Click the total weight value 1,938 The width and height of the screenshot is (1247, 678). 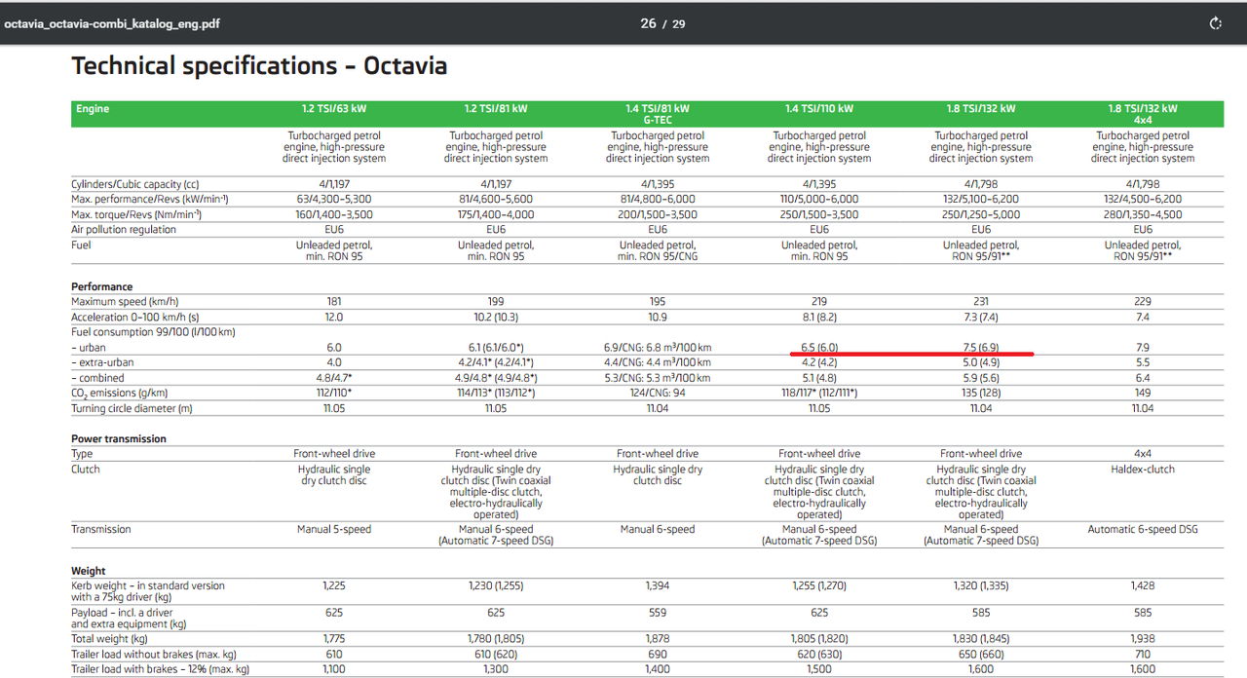[1143, 639]
